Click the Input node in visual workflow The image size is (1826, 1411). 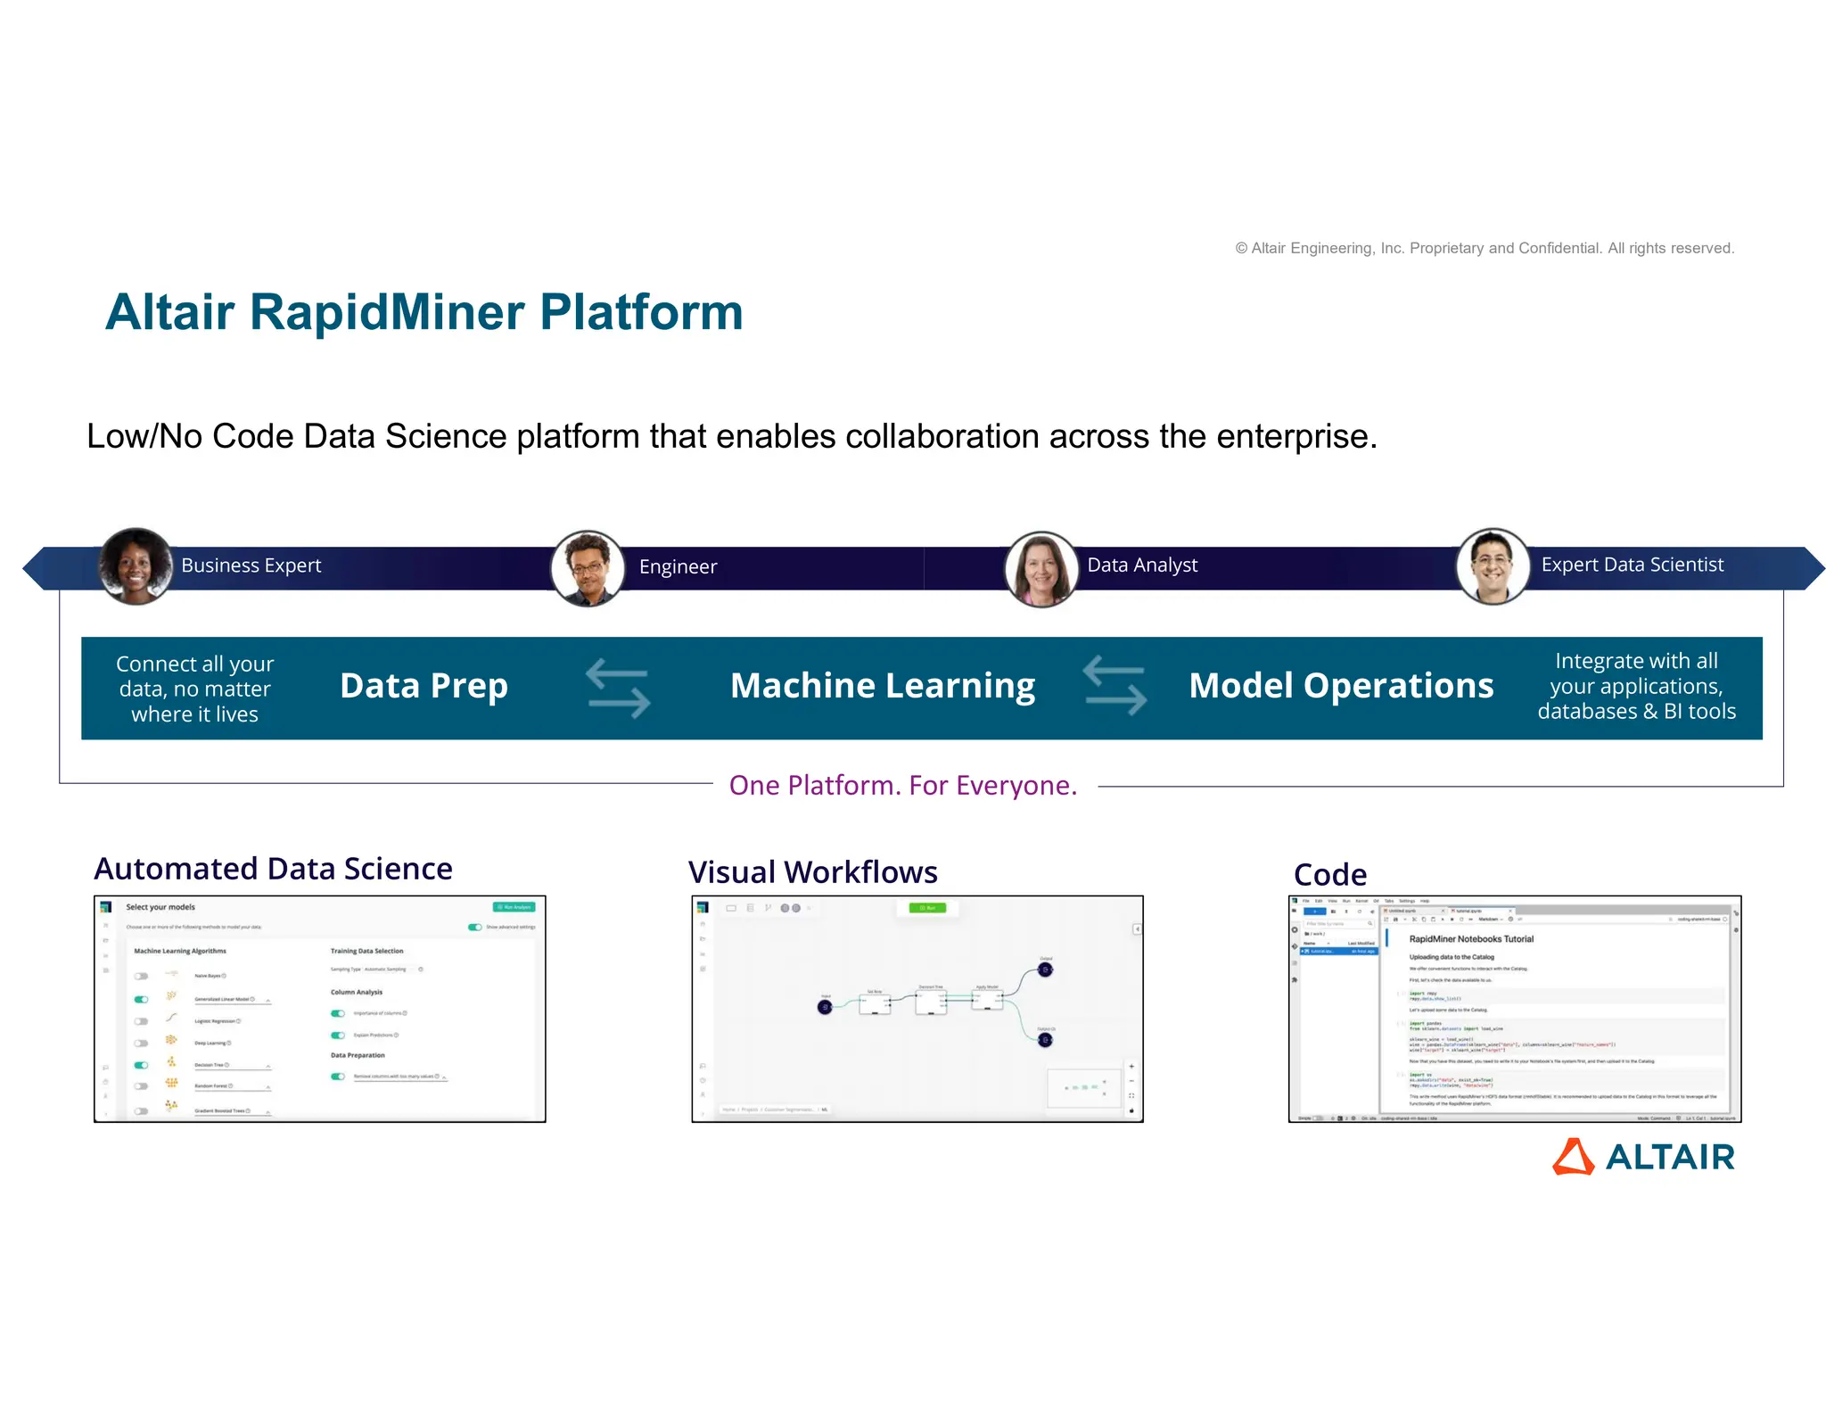pos(825,1007)
